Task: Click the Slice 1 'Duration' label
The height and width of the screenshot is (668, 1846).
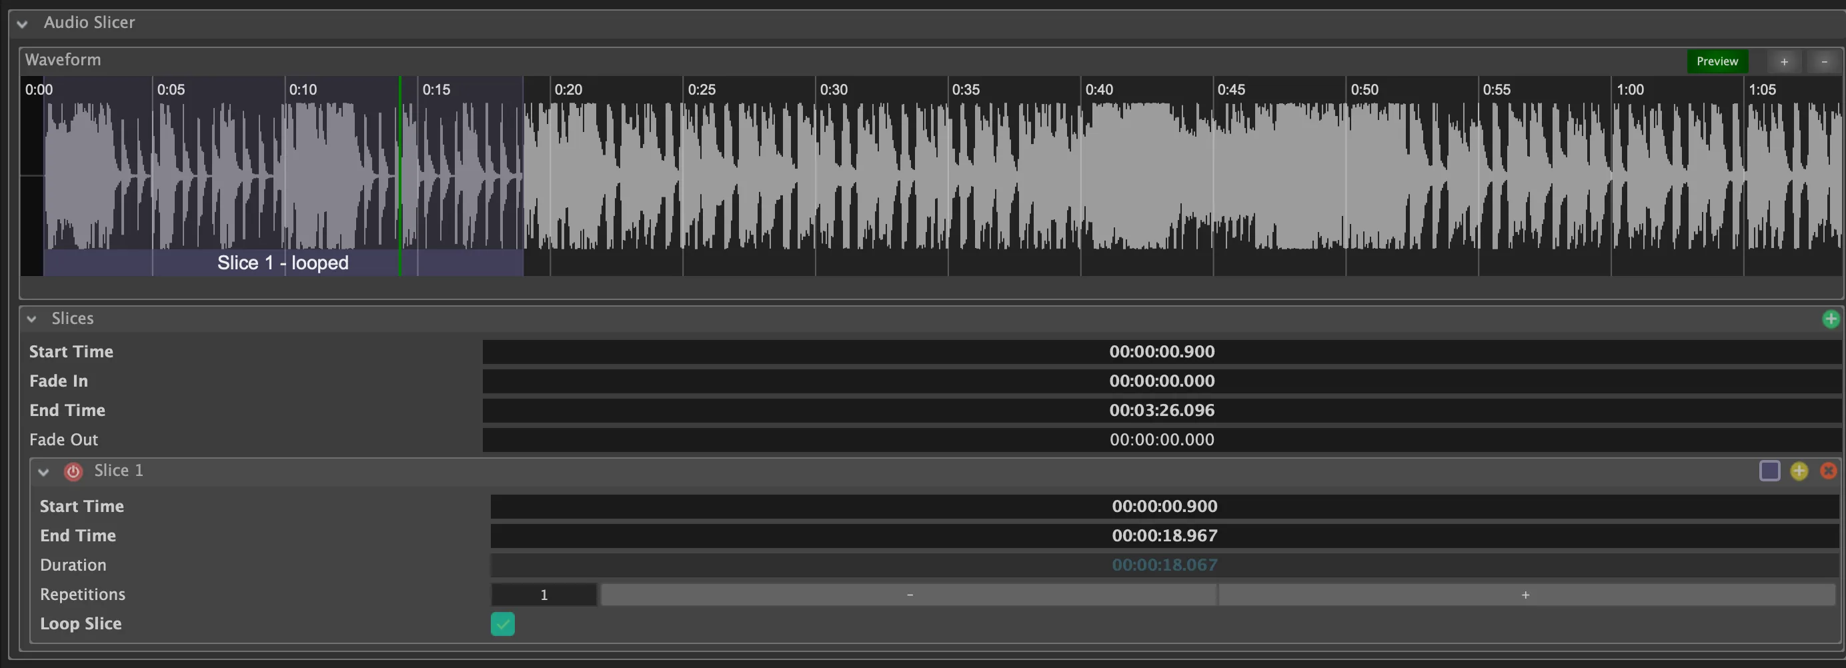Action: (x=73, y=565)
